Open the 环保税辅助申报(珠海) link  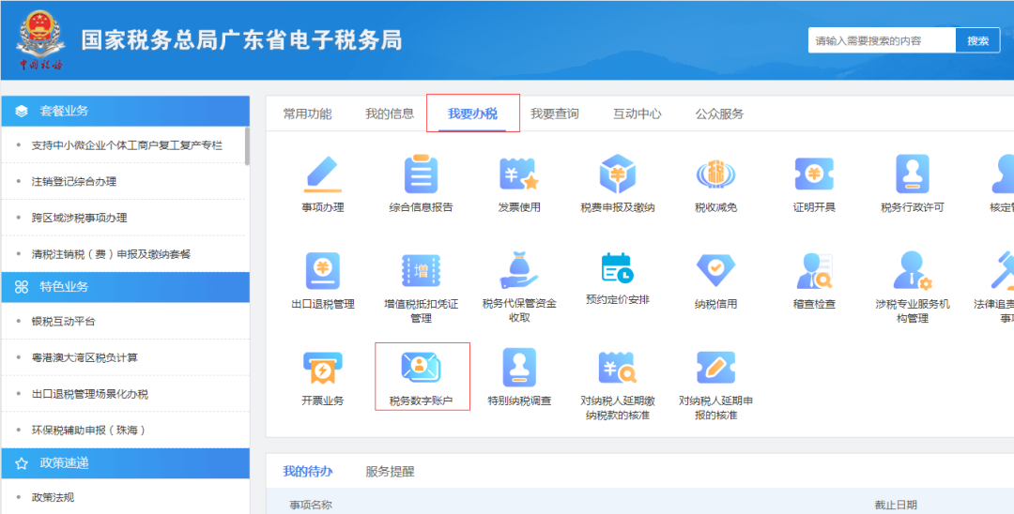[88, 431]
